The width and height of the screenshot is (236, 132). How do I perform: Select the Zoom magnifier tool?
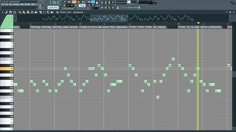[x=48, y=12]
